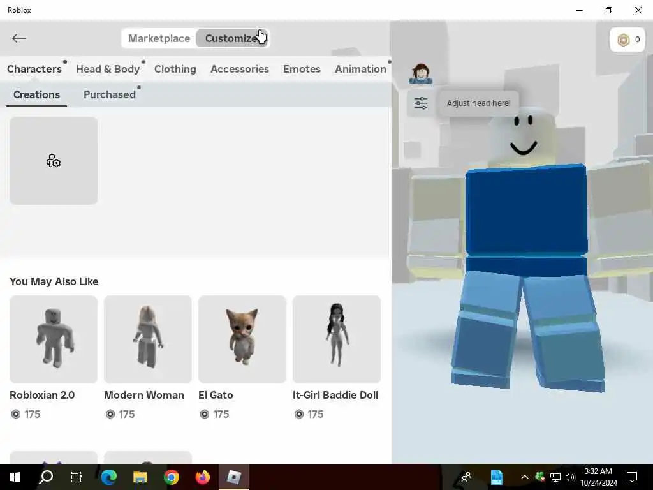The height and width of the screenshot is (490, 653).
Task: Click the back arrow icon
Action: click(18, 38)
